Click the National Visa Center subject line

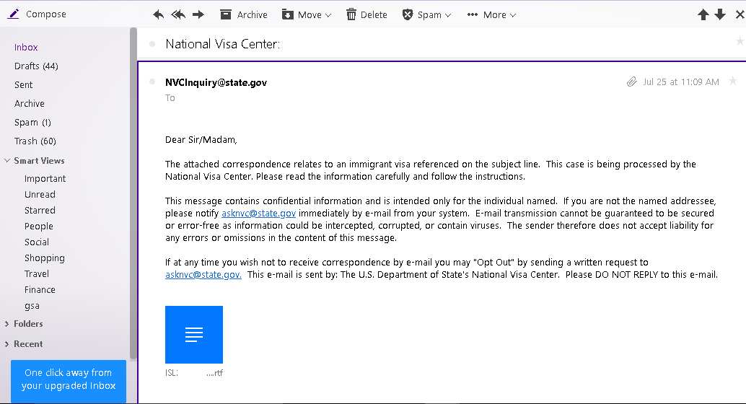click(x=223, y=44)
